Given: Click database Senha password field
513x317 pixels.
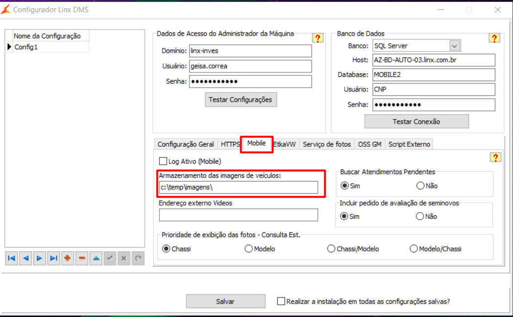Looking at the screenshot, I should click(x=434, y=105).
